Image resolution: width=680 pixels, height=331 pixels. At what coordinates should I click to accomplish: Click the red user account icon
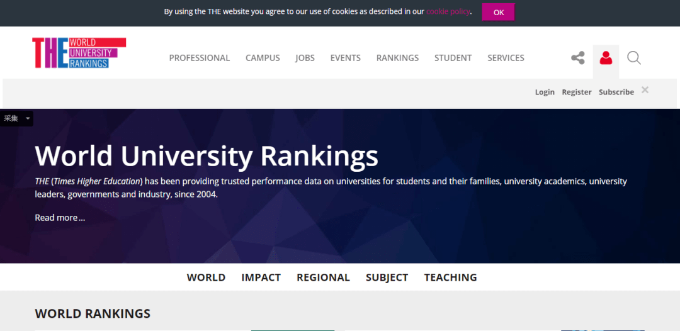point(606,58)
